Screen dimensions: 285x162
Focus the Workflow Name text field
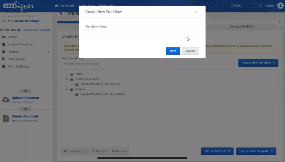click(x=142, y=32)
